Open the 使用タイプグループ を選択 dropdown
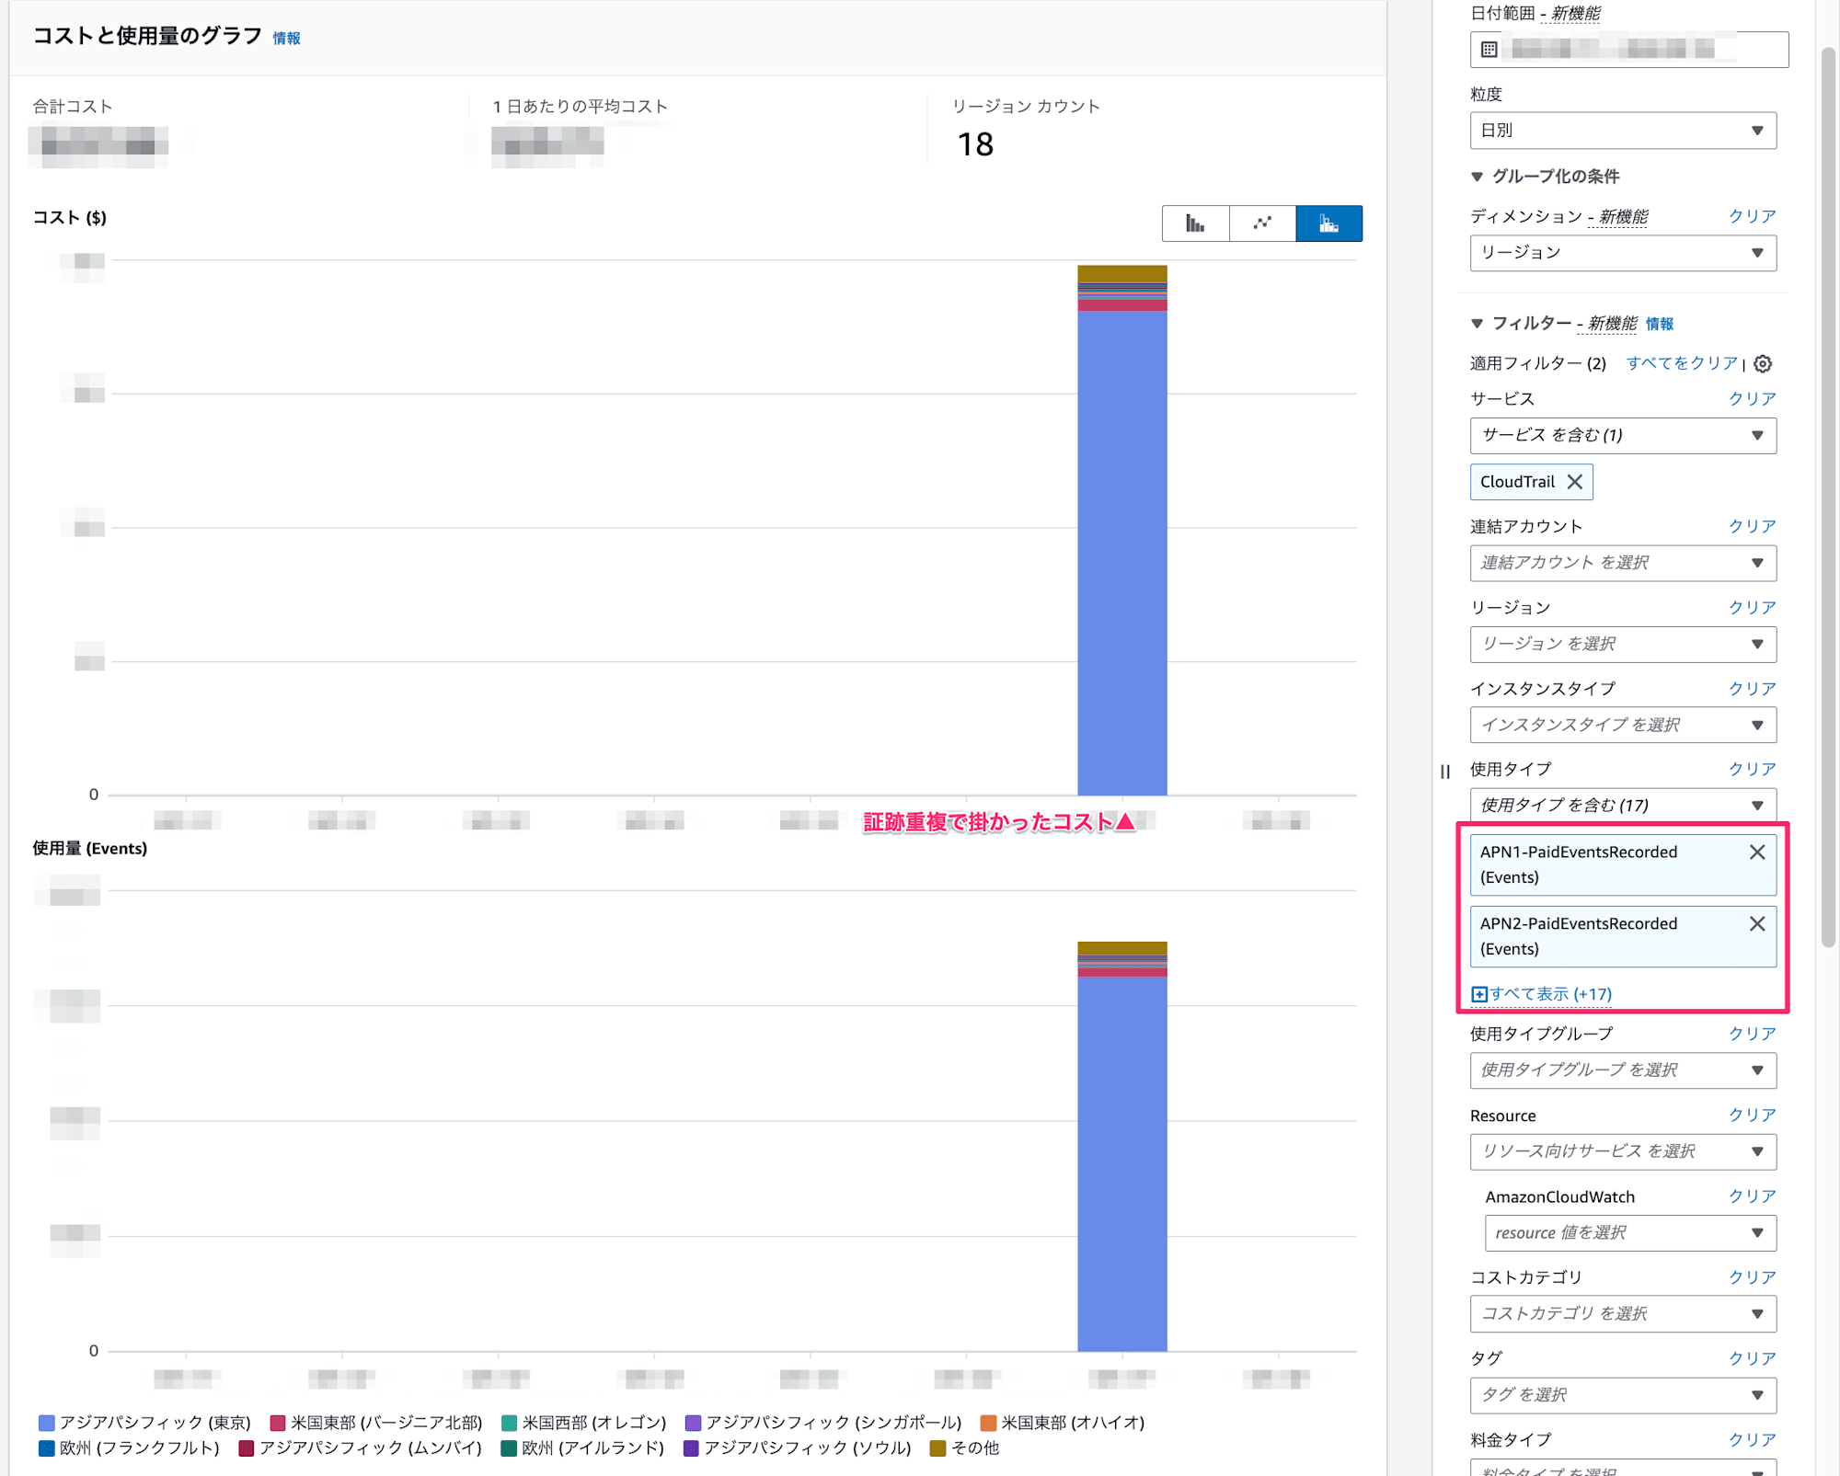 [x=1623, y=1070]
